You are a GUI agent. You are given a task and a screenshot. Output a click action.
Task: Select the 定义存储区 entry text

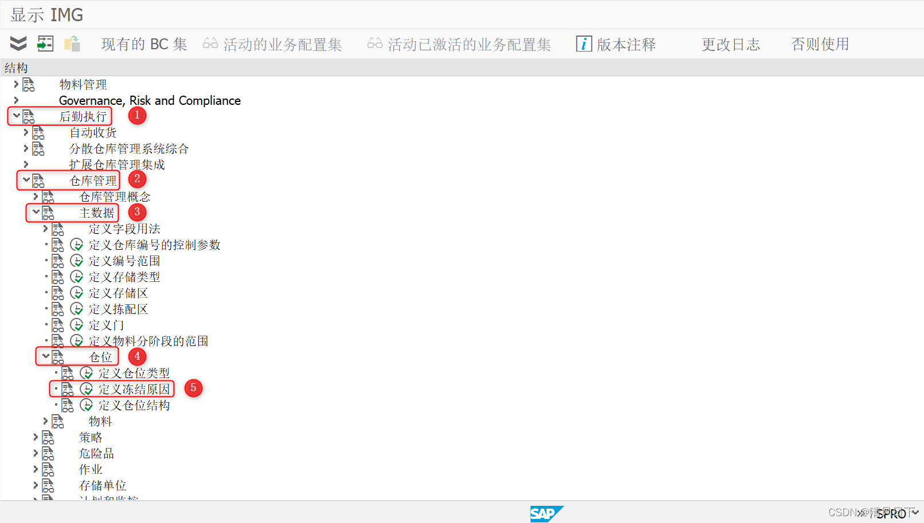(x=118, y=293)
